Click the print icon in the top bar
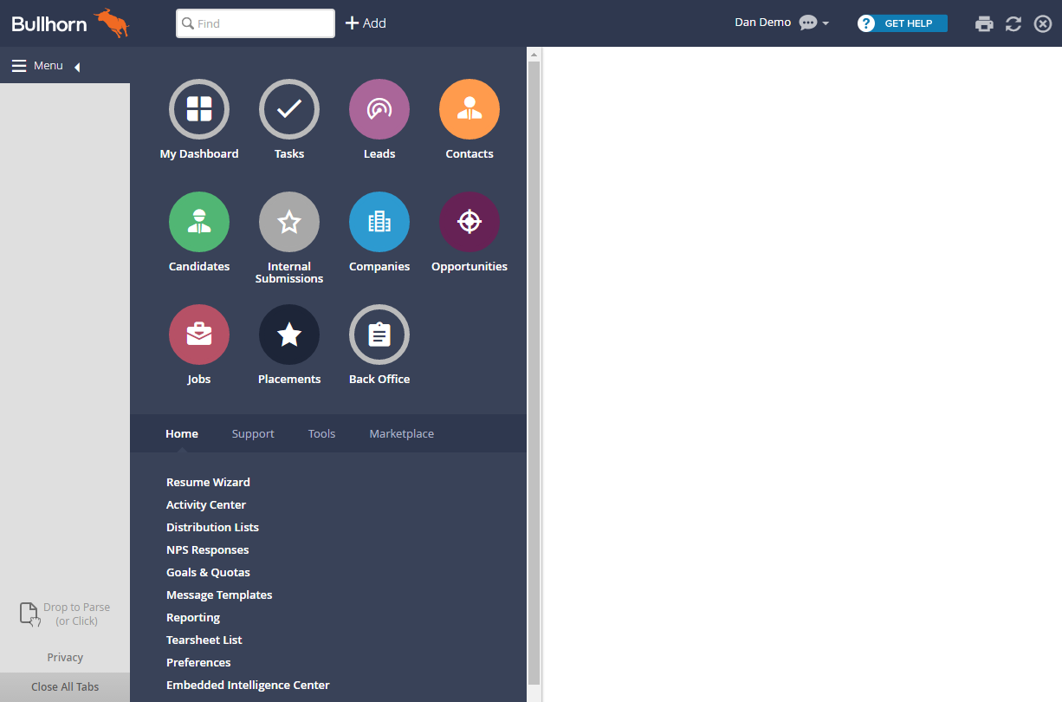Viewport: 1062px width, 702px height. point(984,23)
